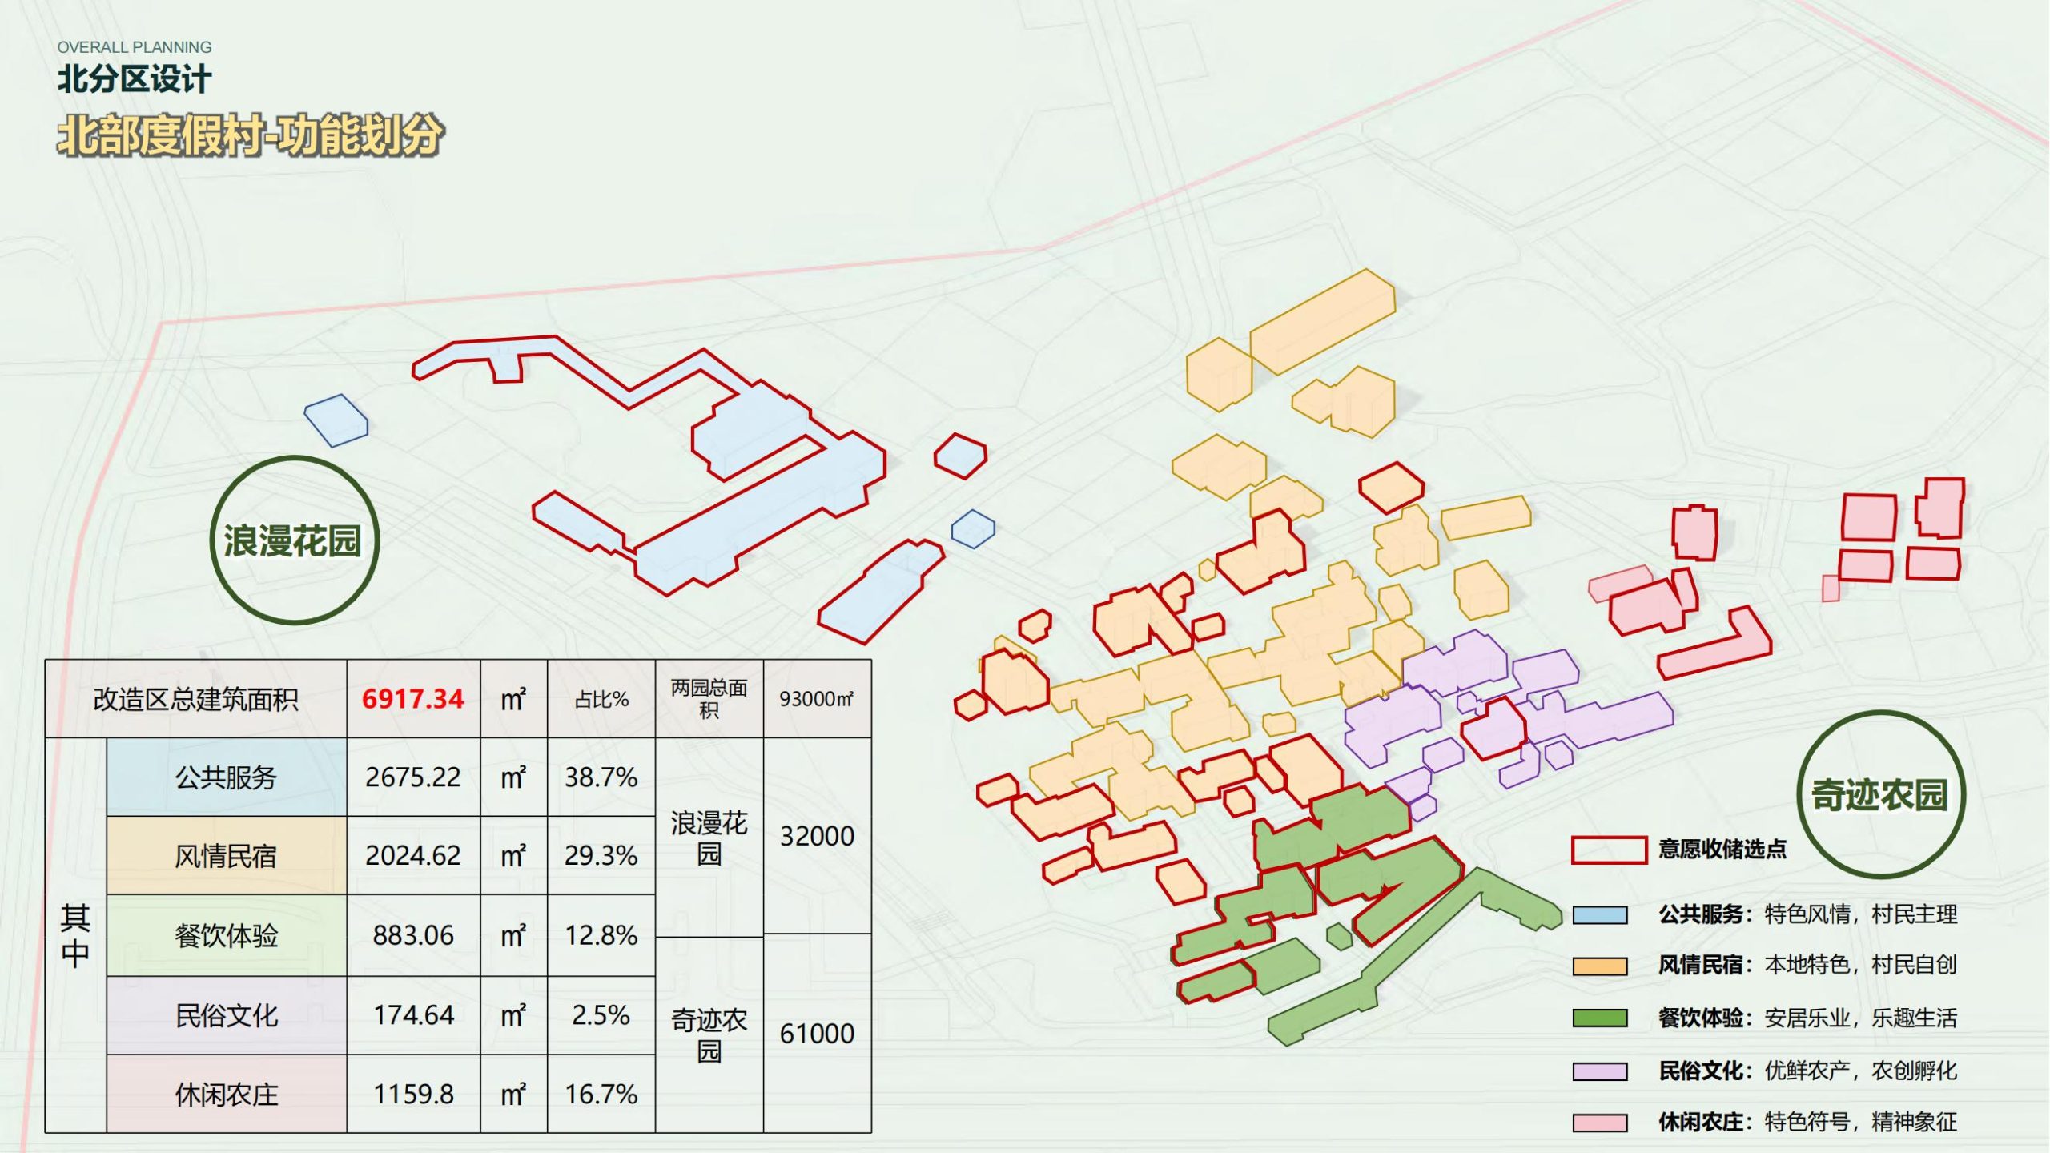The height and width of the screenshot is (1153, 2050).
Task: Click the legend text 公共服务：特色风情，村民主理
Action: 1807,914
